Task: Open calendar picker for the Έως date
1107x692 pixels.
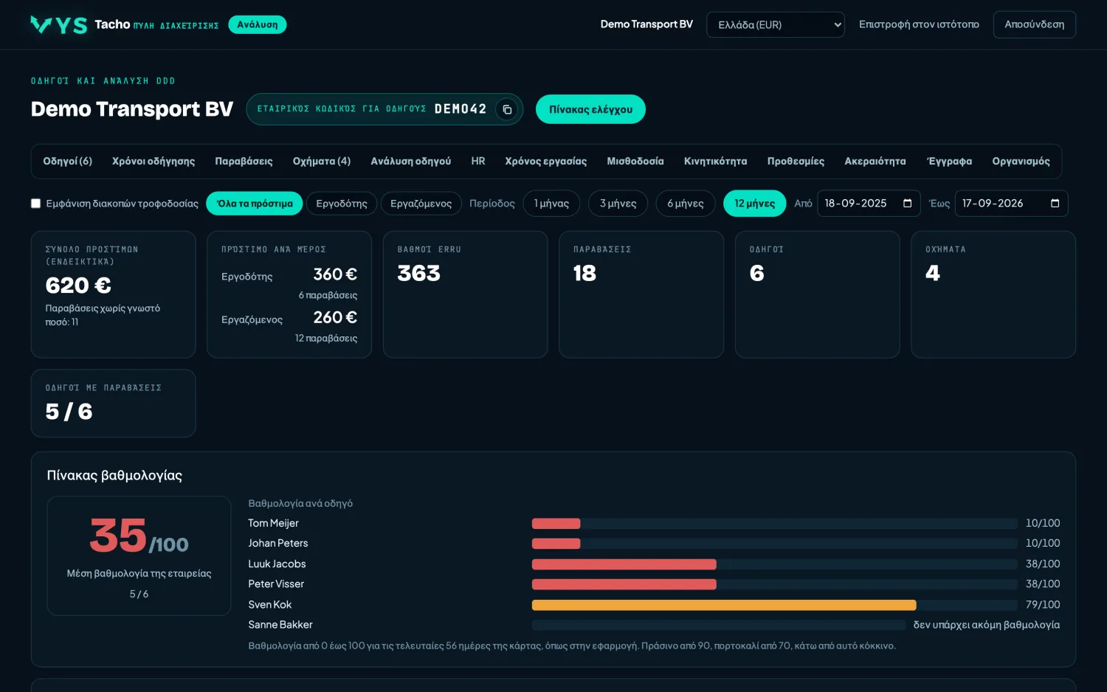Action: (x=1055, y=204)
